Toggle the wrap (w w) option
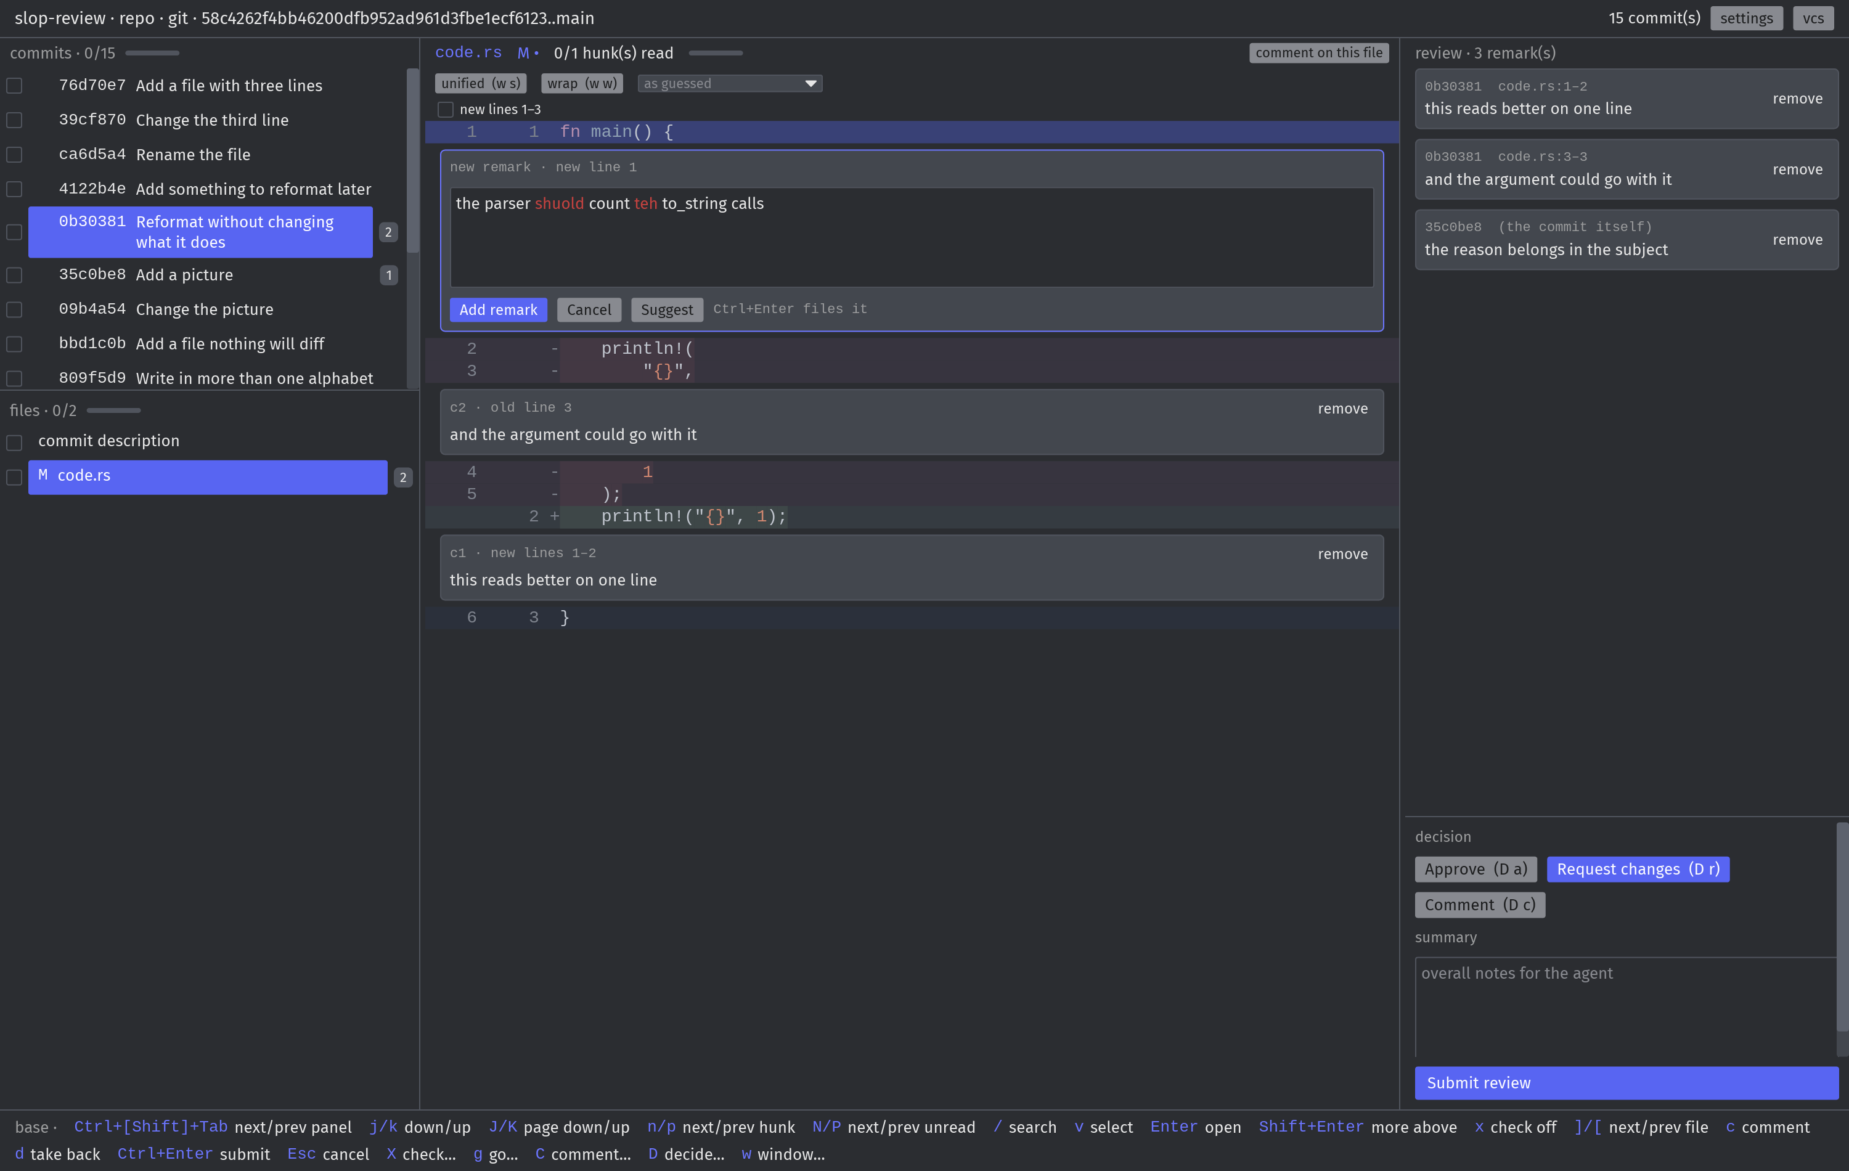Image resolution: width=1849 pixels, height=1171 pixels. click(x=582, y=83)
